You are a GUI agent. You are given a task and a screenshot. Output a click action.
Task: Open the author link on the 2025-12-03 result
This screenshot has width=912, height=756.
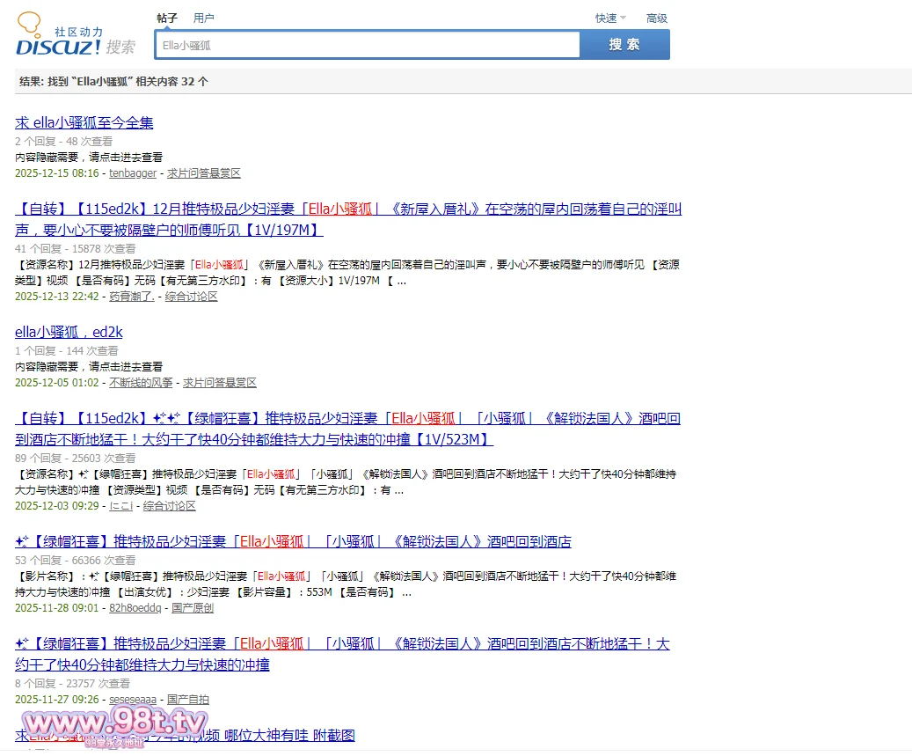click(120, 506)
